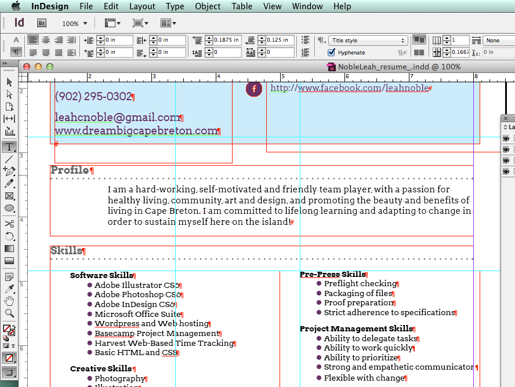Open the View Options dropdown
The height and width of the screenshot is (387, 515).
coord(113,23)
